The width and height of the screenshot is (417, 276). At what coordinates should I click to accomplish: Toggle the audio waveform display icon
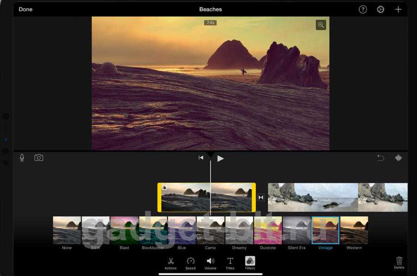point(398,158)
